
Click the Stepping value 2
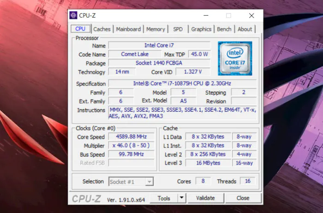[244, 92]
